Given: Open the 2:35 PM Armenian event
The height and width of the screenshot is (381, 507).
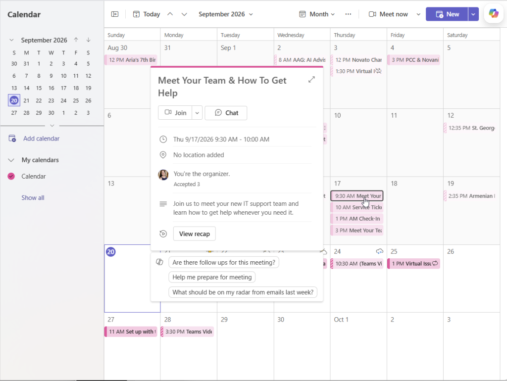Looking at the screenshot, I should coord(470,196).
